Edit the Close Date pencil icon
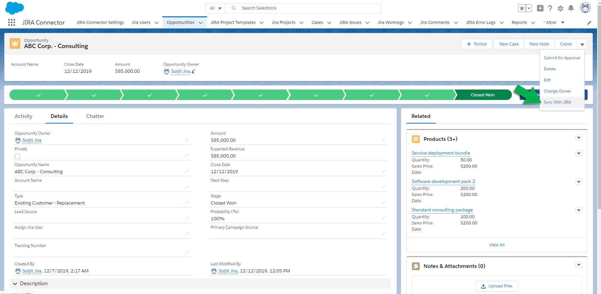 pyautogui.click(x=383, y=171)
